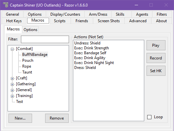
Task: Expand the [General] tree category
Action: coord(12,90)
